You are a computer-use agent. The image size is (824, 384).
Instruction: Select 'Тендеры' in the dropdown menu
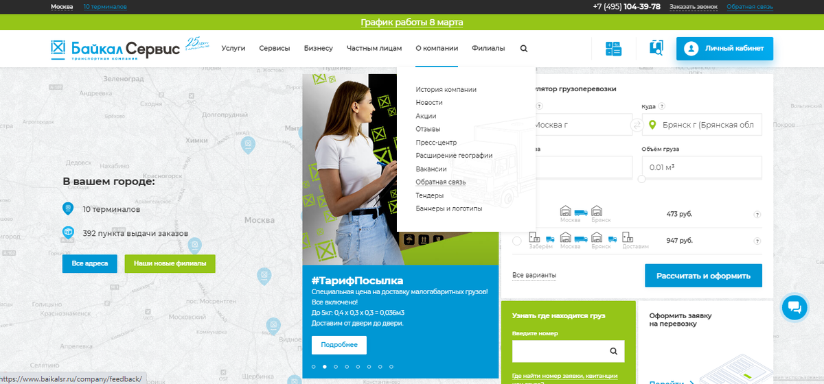click(x=429, y=195)
